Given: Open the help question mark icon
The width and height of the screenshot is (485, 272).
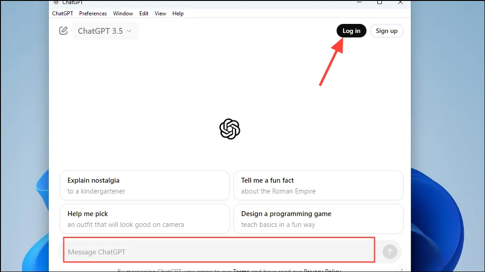Looking at the screenshot, I should pyautogui.click(x=401, y=270).
